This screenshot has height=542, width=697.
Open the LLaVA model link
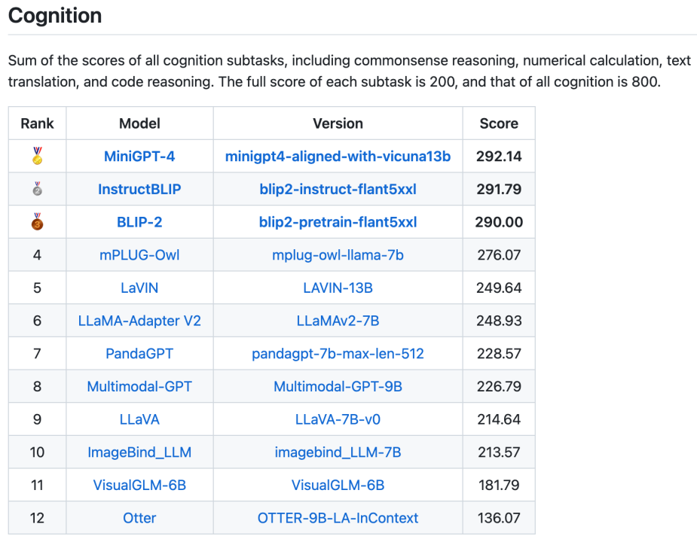click(x=139, y=419)
